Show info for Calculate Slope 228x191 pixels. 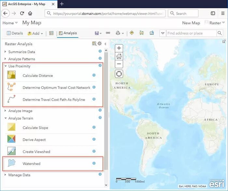pos(94,127)
